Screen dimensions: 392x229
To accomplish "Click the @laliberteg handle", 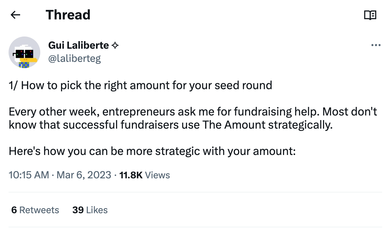I will coord(75,59).
